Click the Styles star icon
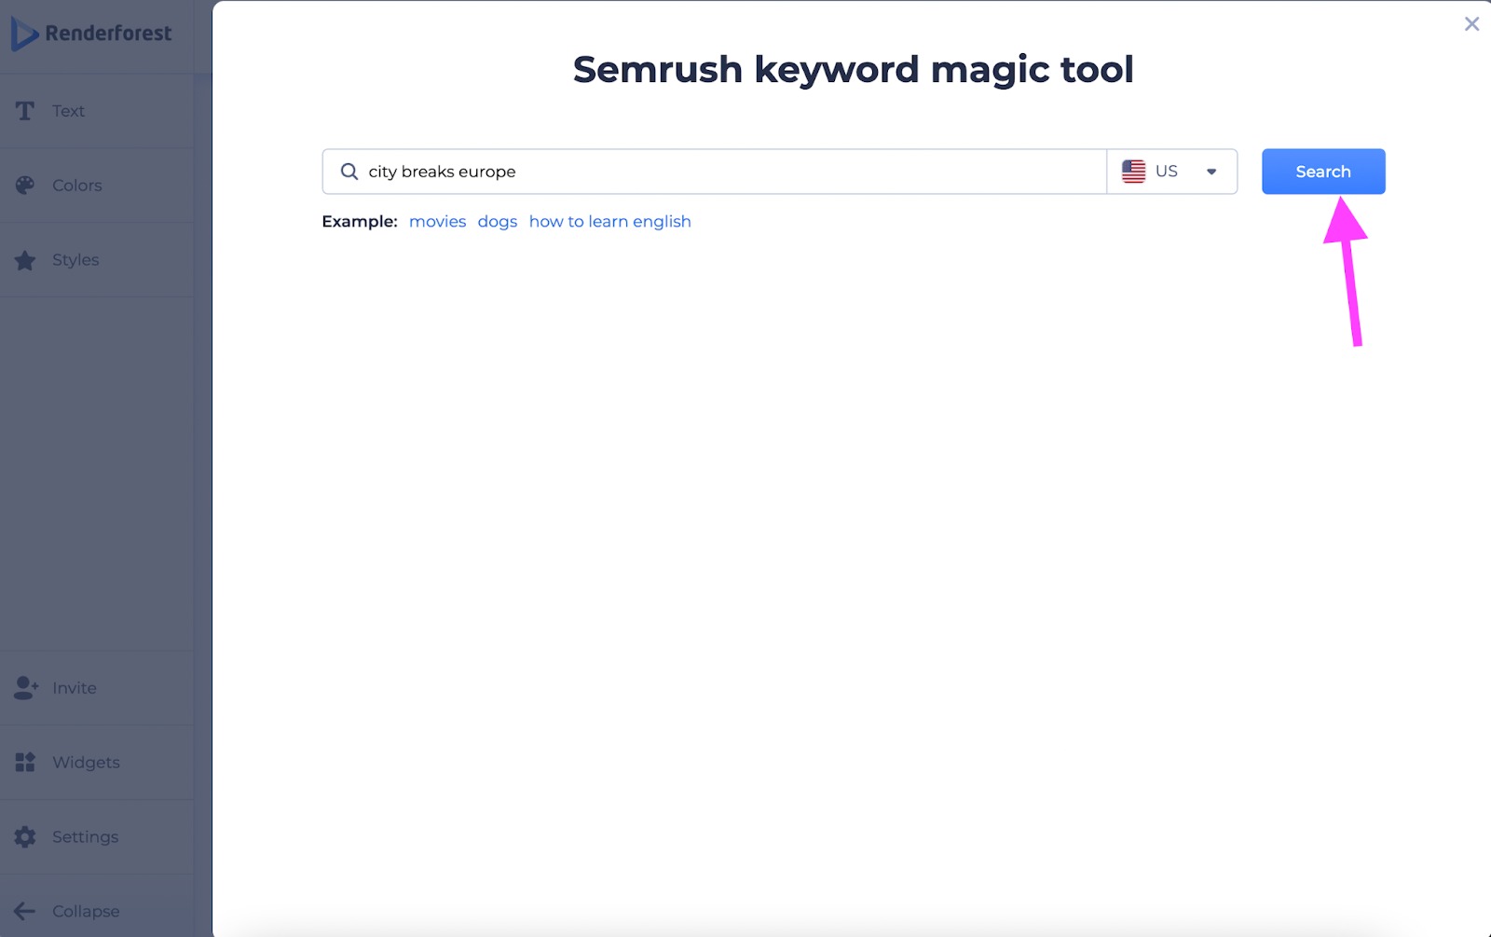1491x937 pixels. click(24, 259)
